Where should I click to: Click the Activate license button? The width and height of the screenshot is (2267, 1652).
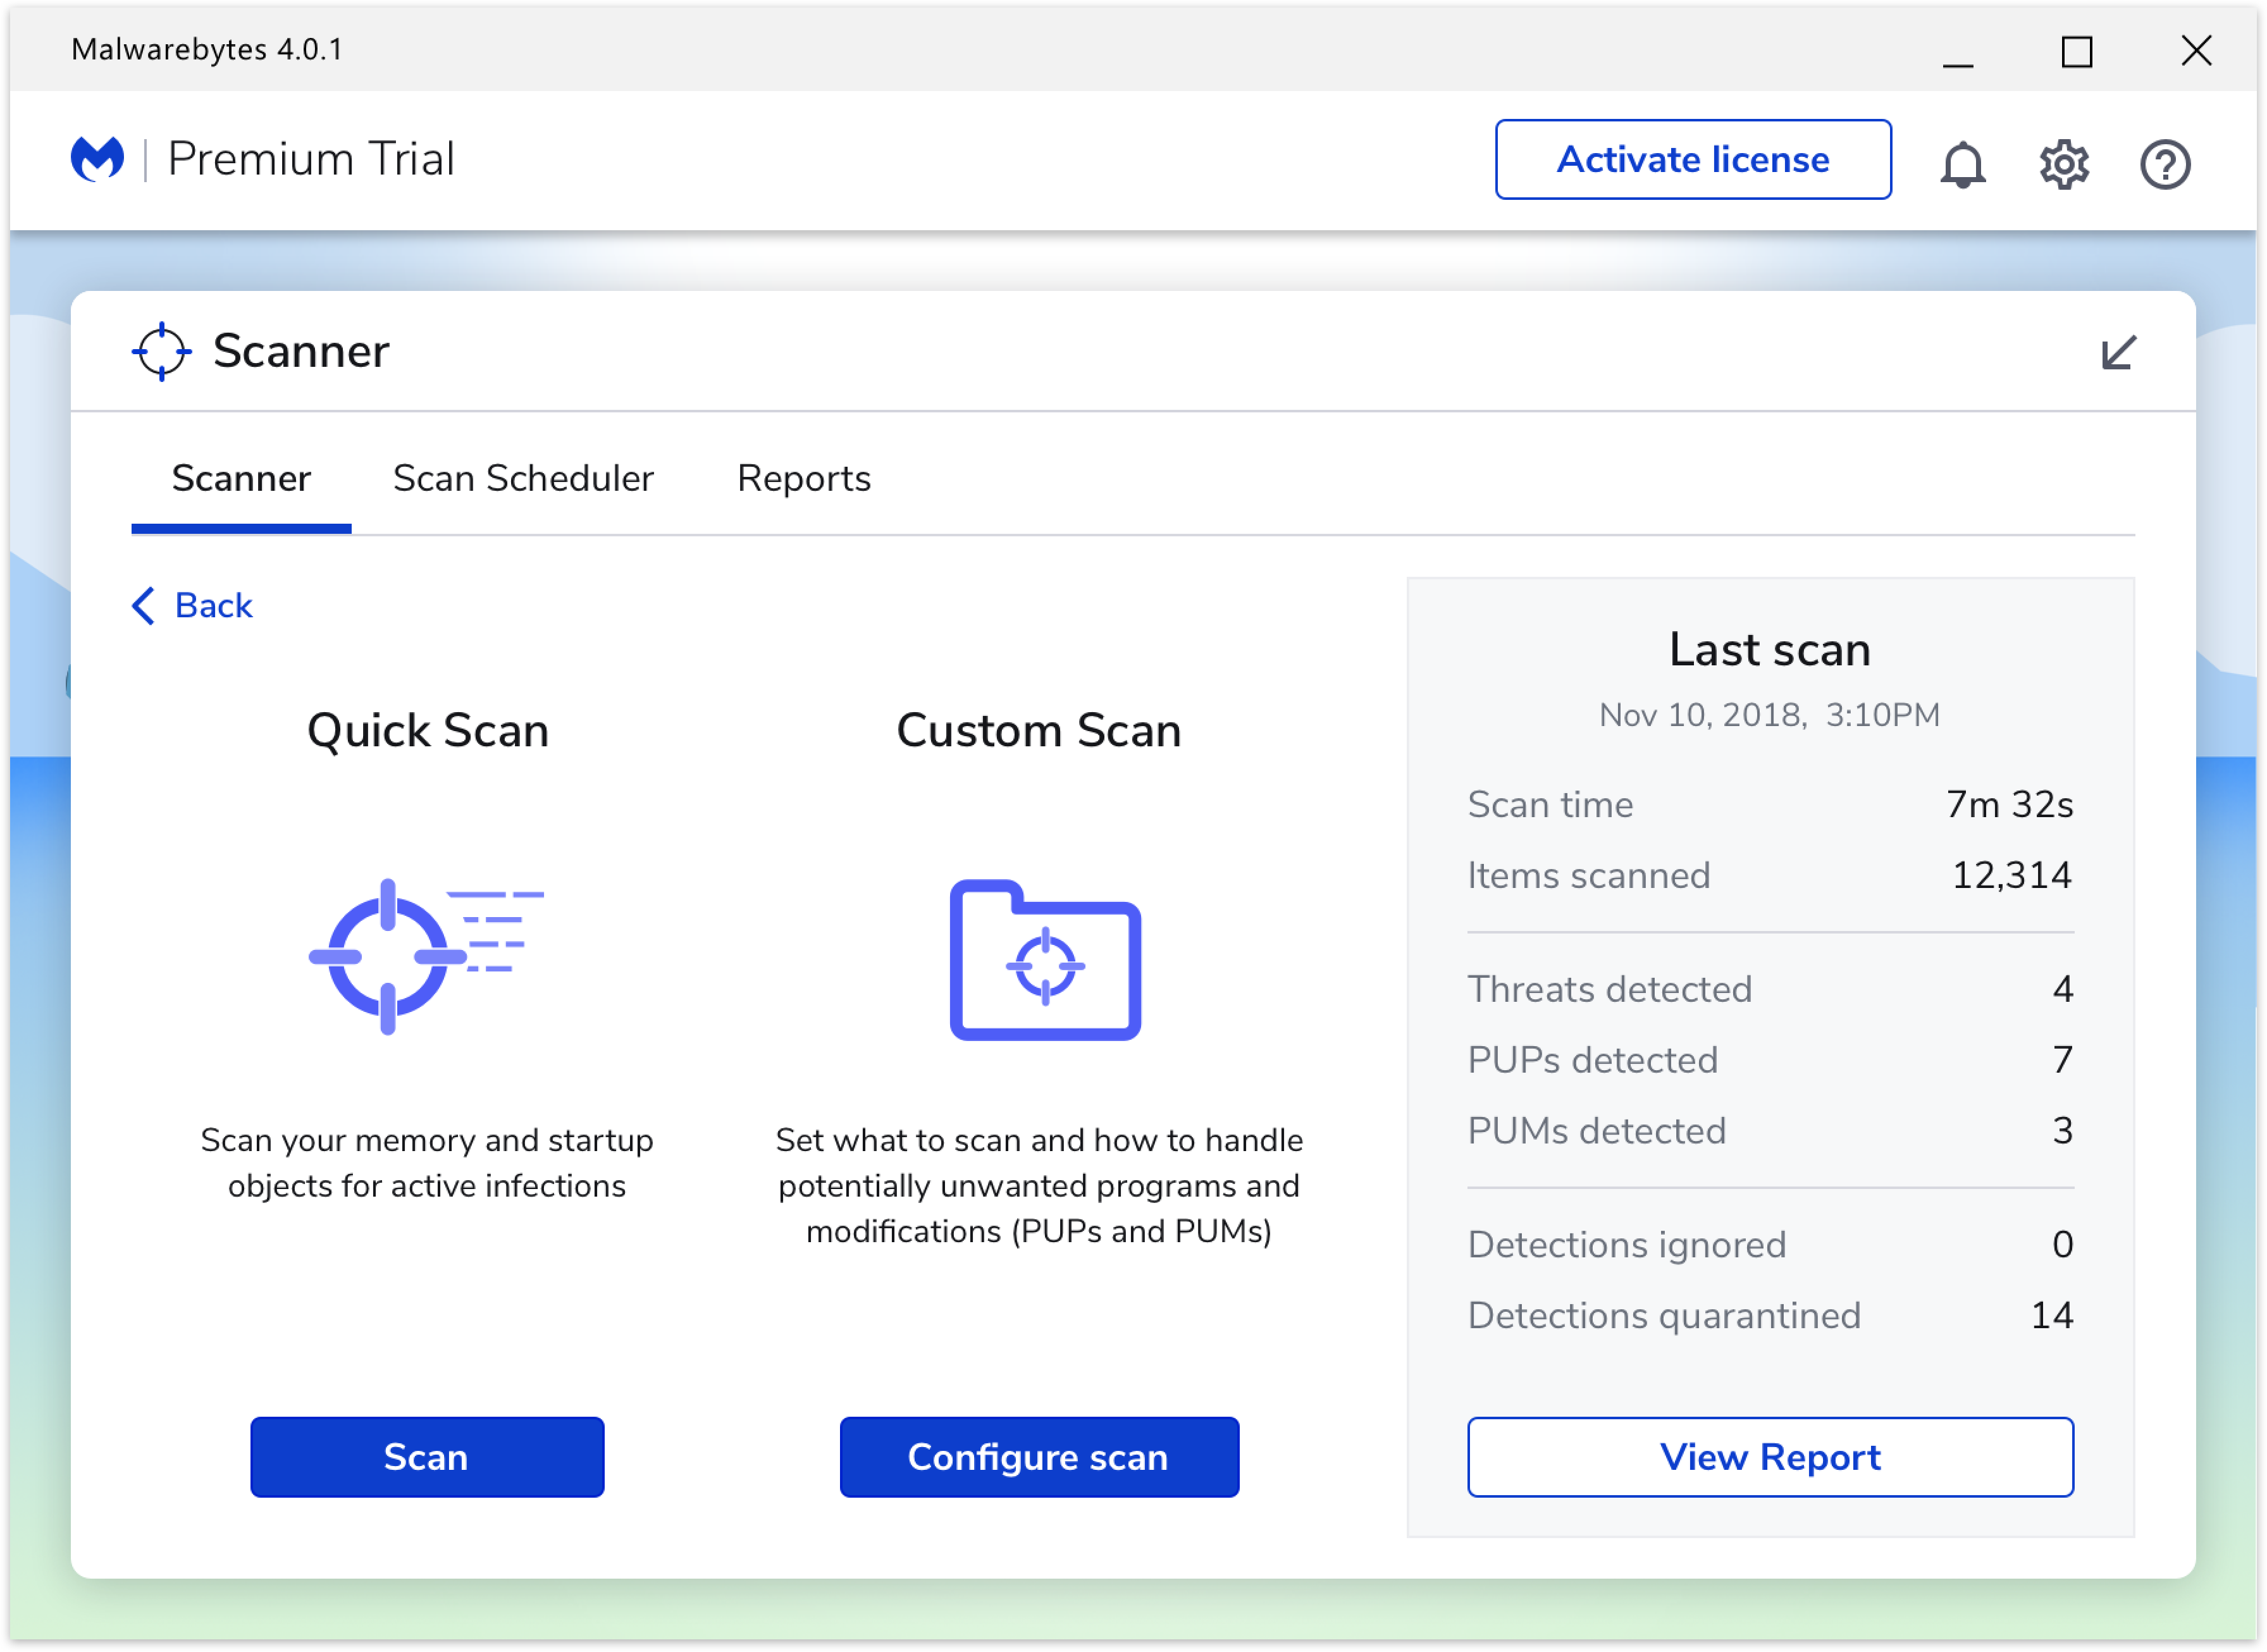click(x=1692, y=159)
